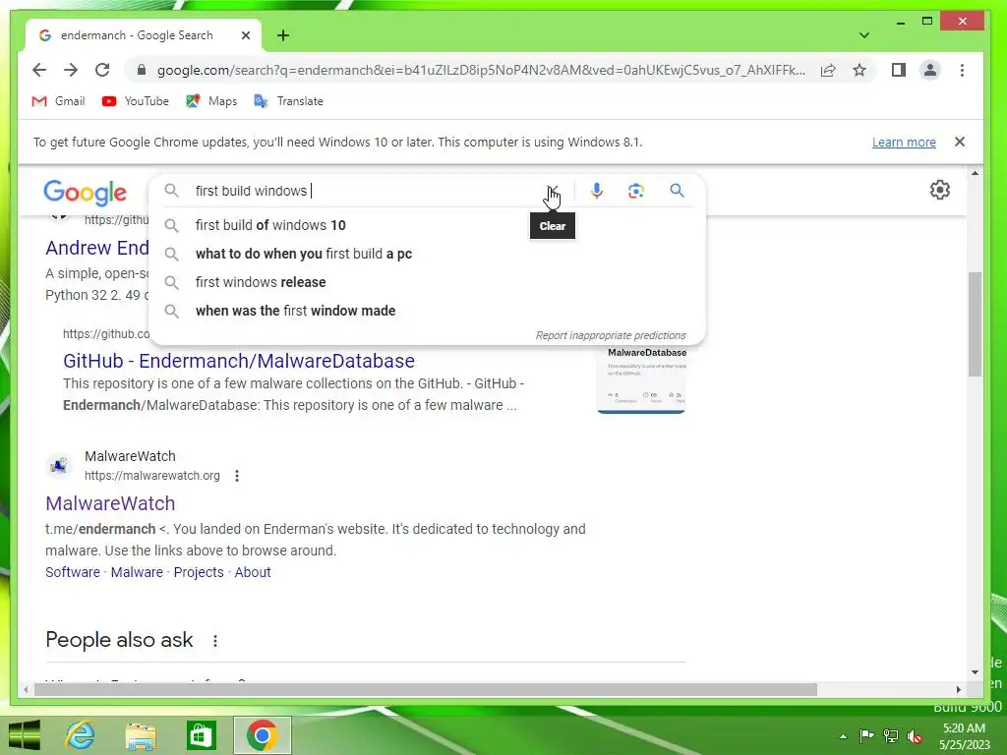Open the tab search dropdown arrow
Viewport: 1007px width, 755px height.
point(864,35)
